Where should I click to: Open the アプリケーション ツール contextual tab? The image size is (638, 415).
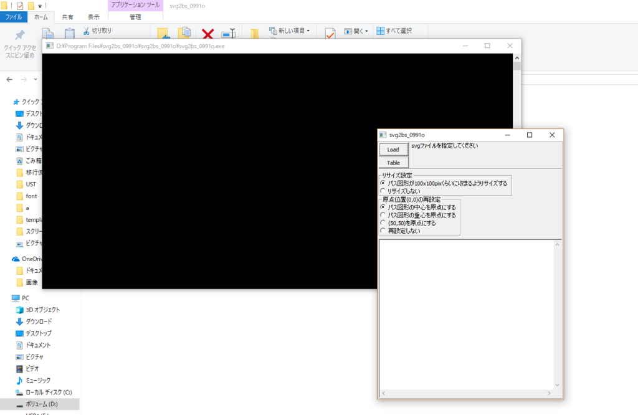(135, 5)
